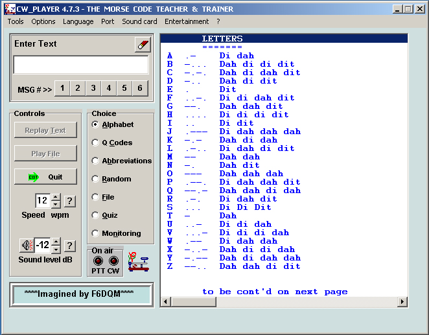The height and width of the screenshot is (335, 429).
Task: Click the CW indicator light
Action: pos(113,260)
